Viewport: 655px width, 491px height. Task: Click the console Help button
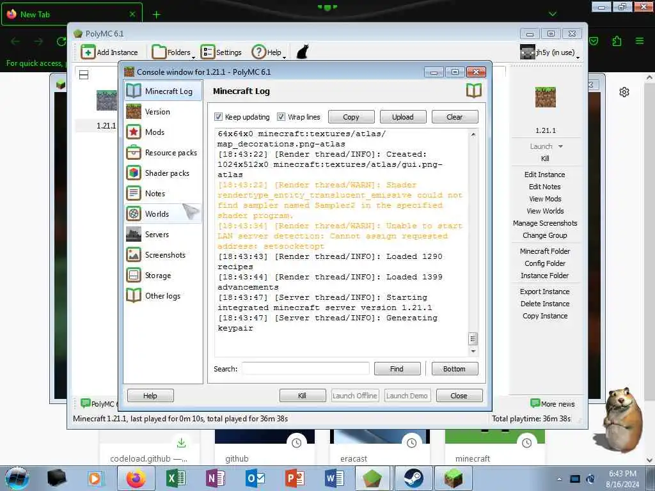(x=150, y=395)
